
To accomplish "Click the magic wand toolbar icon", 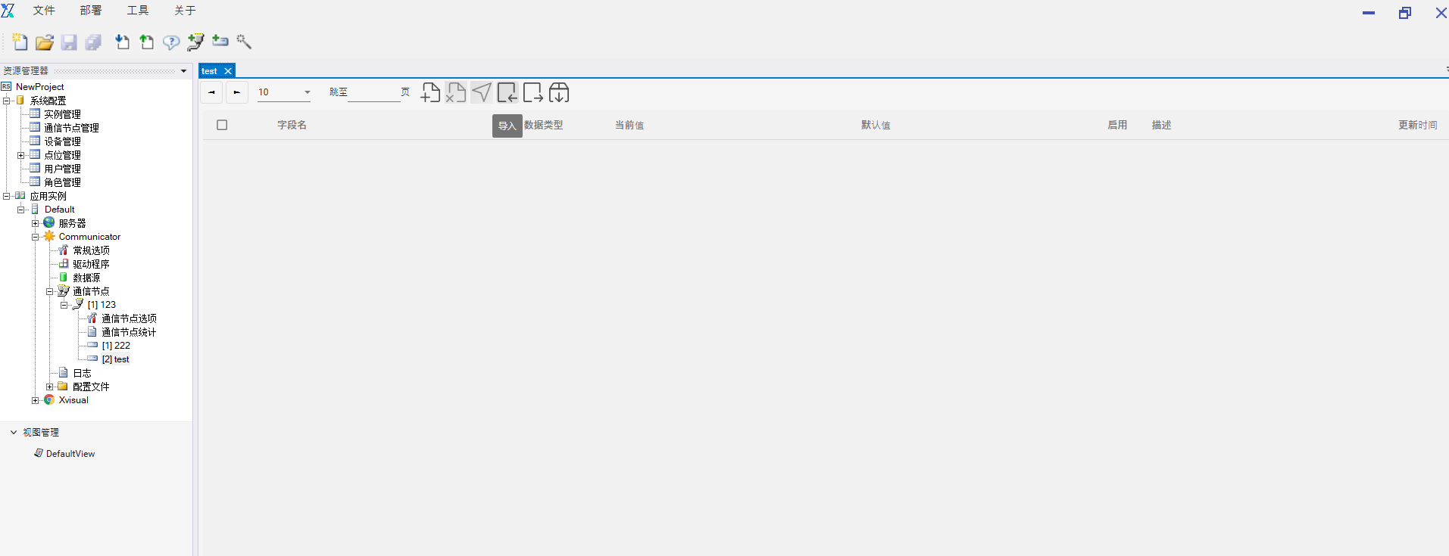I will click(x=244, y=42).
